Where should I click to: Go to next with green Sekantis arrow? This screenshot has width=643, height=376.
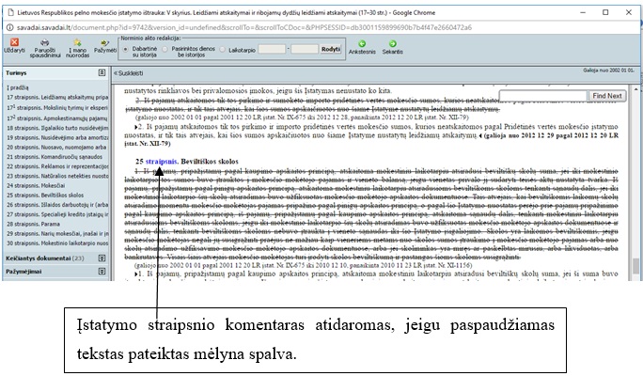[392, 43]
